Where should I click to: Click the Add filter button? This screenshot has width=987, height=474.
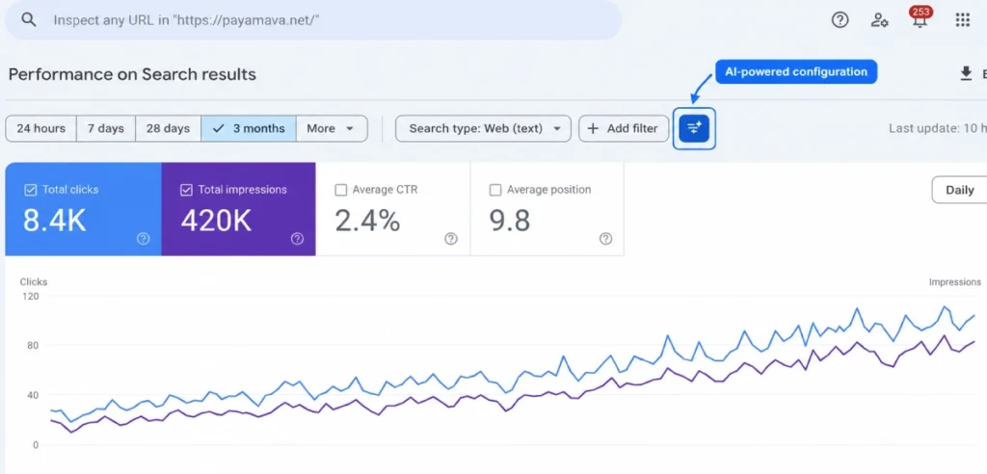coord(624,128)
